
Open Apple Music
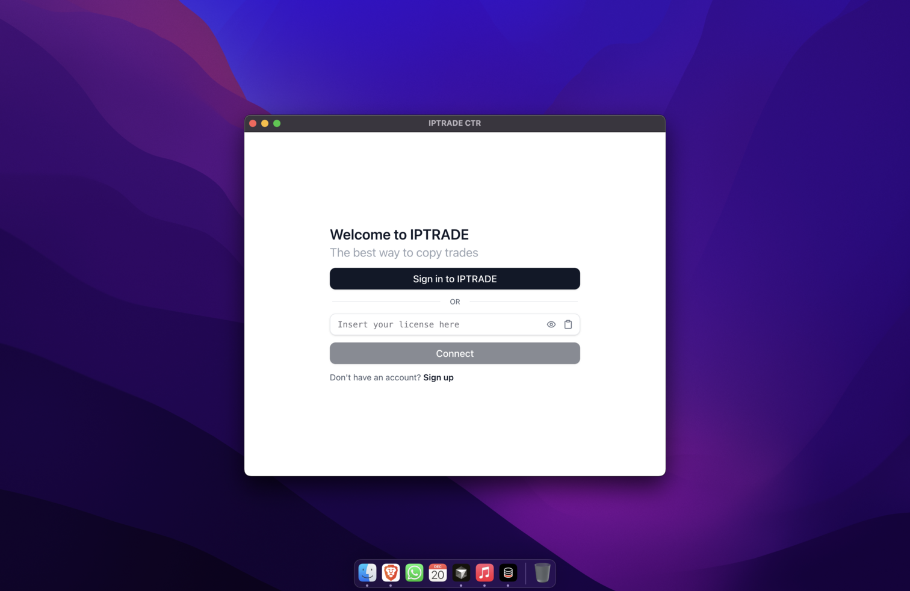coord(484,572)
